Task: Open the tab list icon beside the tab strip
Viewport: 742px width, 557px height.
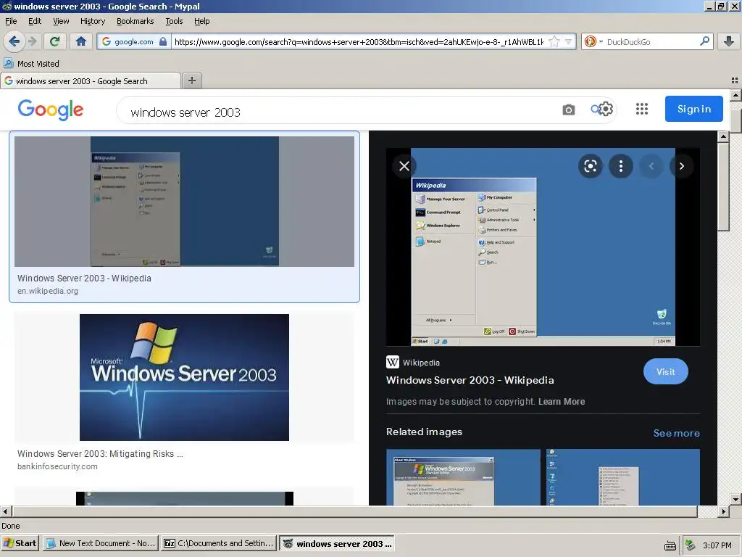Action: click(x=735, y=81)
